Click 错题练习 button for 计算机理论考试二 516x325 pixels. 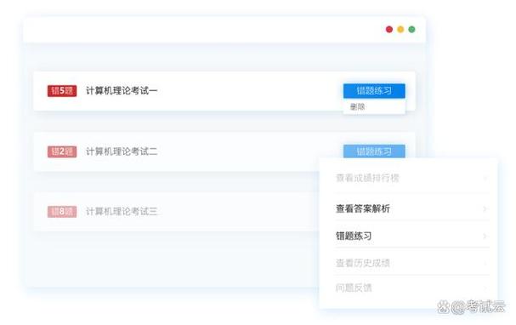pyautogui.click(x=374, y=151)
